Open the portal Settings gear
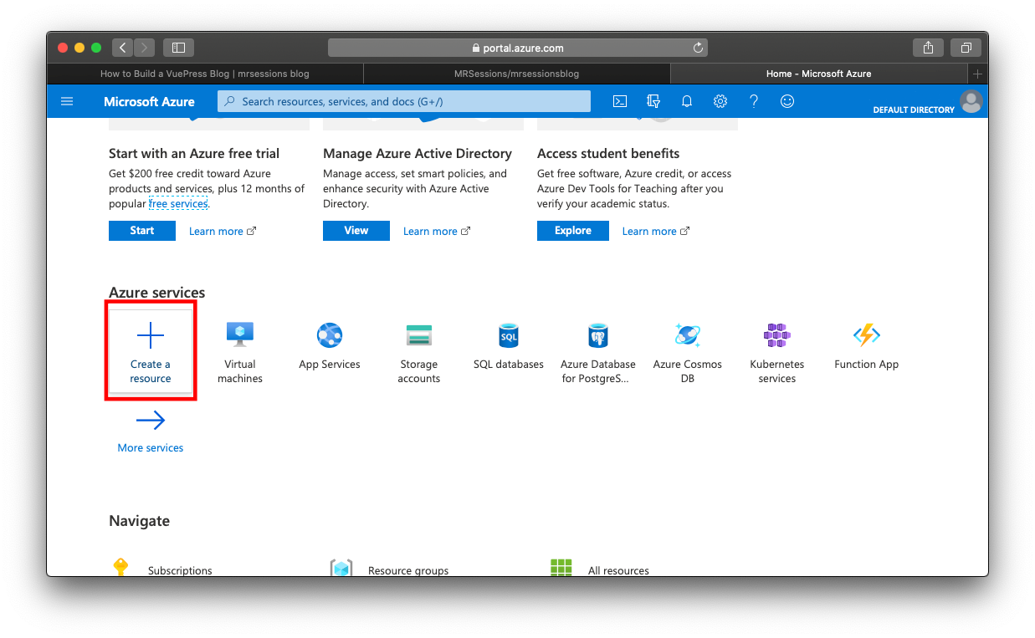The height and width of the screenshot is (638, 1035). (720, 101)
